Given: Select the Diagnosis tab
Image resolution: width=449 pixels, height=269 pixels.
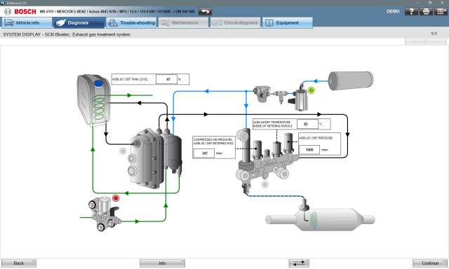Looking at the screenshot, I should tap(79, 23).
